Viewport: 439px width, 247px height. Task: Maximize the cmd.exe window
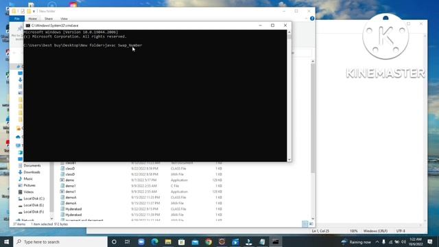[x=272, y=25]
